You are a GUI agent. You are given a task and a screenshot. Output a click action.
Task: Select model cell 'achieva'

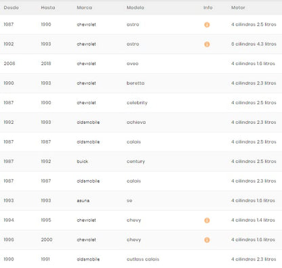136,122
